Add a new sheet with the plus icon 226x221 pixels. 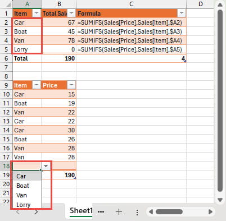[119, 211]
